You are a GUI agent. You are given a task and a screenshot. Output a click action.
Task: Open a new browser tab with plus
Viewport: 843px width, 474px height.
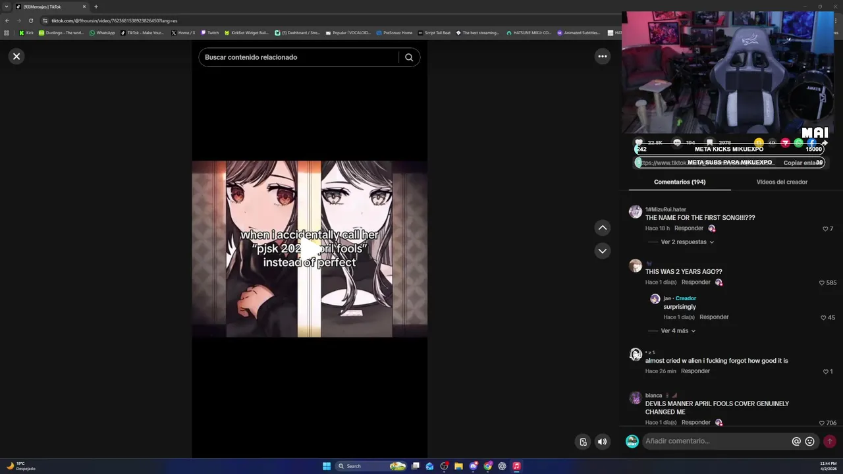click(x=95, y=7)
